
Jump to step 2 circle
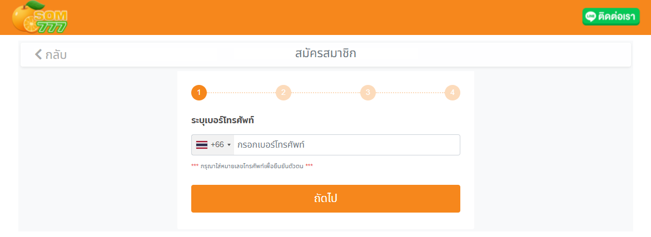point(284,93)
